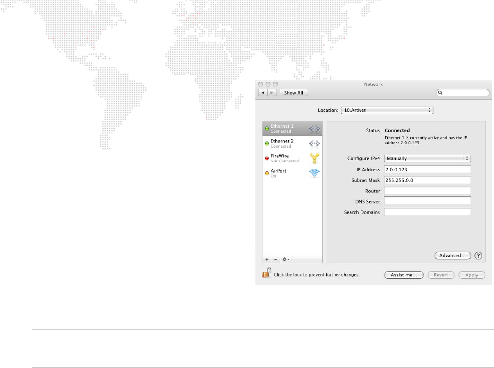Open the Advanced settings
The height and width of the screenshot is (368, 494).
coord(452,256)
